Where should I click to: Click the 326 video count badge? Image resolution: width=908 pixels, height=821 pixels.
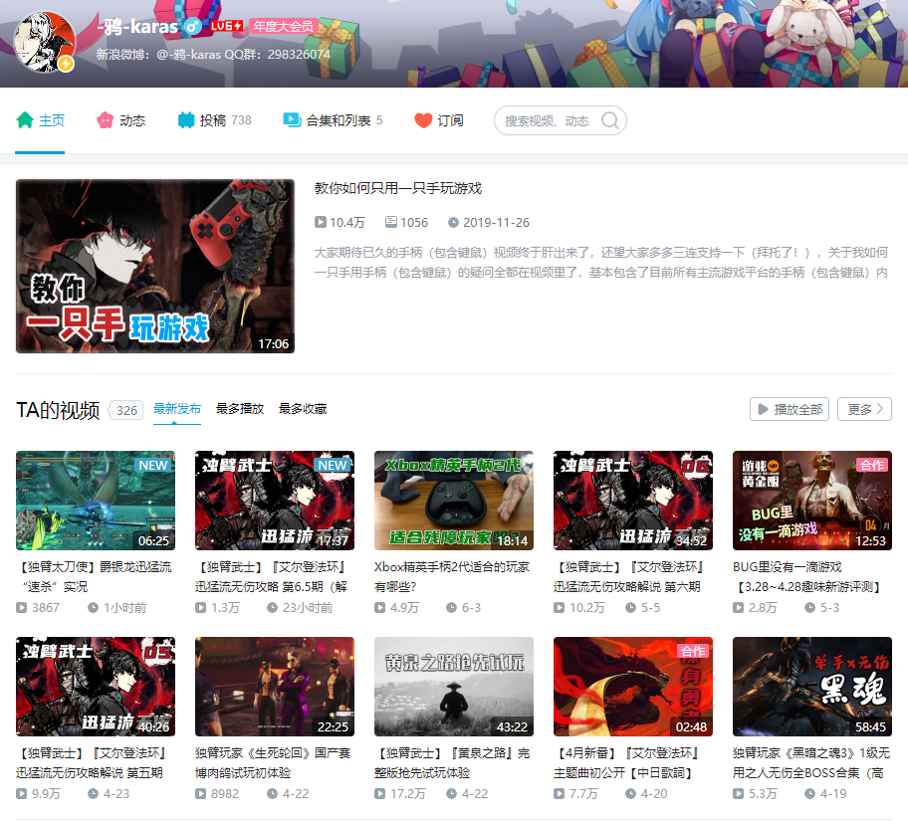coord(126,410)
